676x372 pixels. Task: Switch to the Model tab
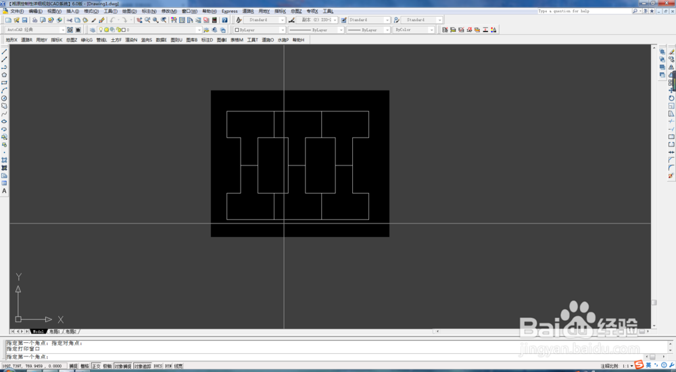point(39,331)
